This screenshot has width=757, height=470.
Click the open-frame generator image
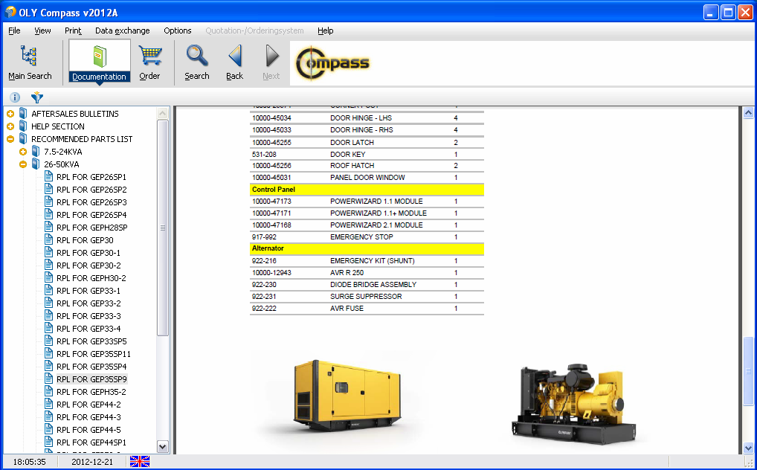pos(573,404)
